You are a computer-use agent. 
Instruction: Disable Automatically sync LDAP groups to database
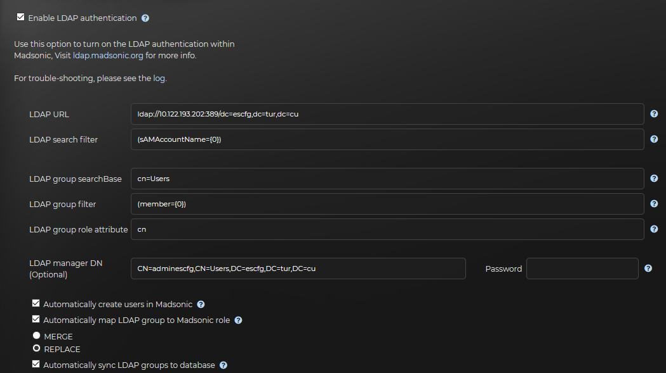pyautogui.click(x=36, y=364)
